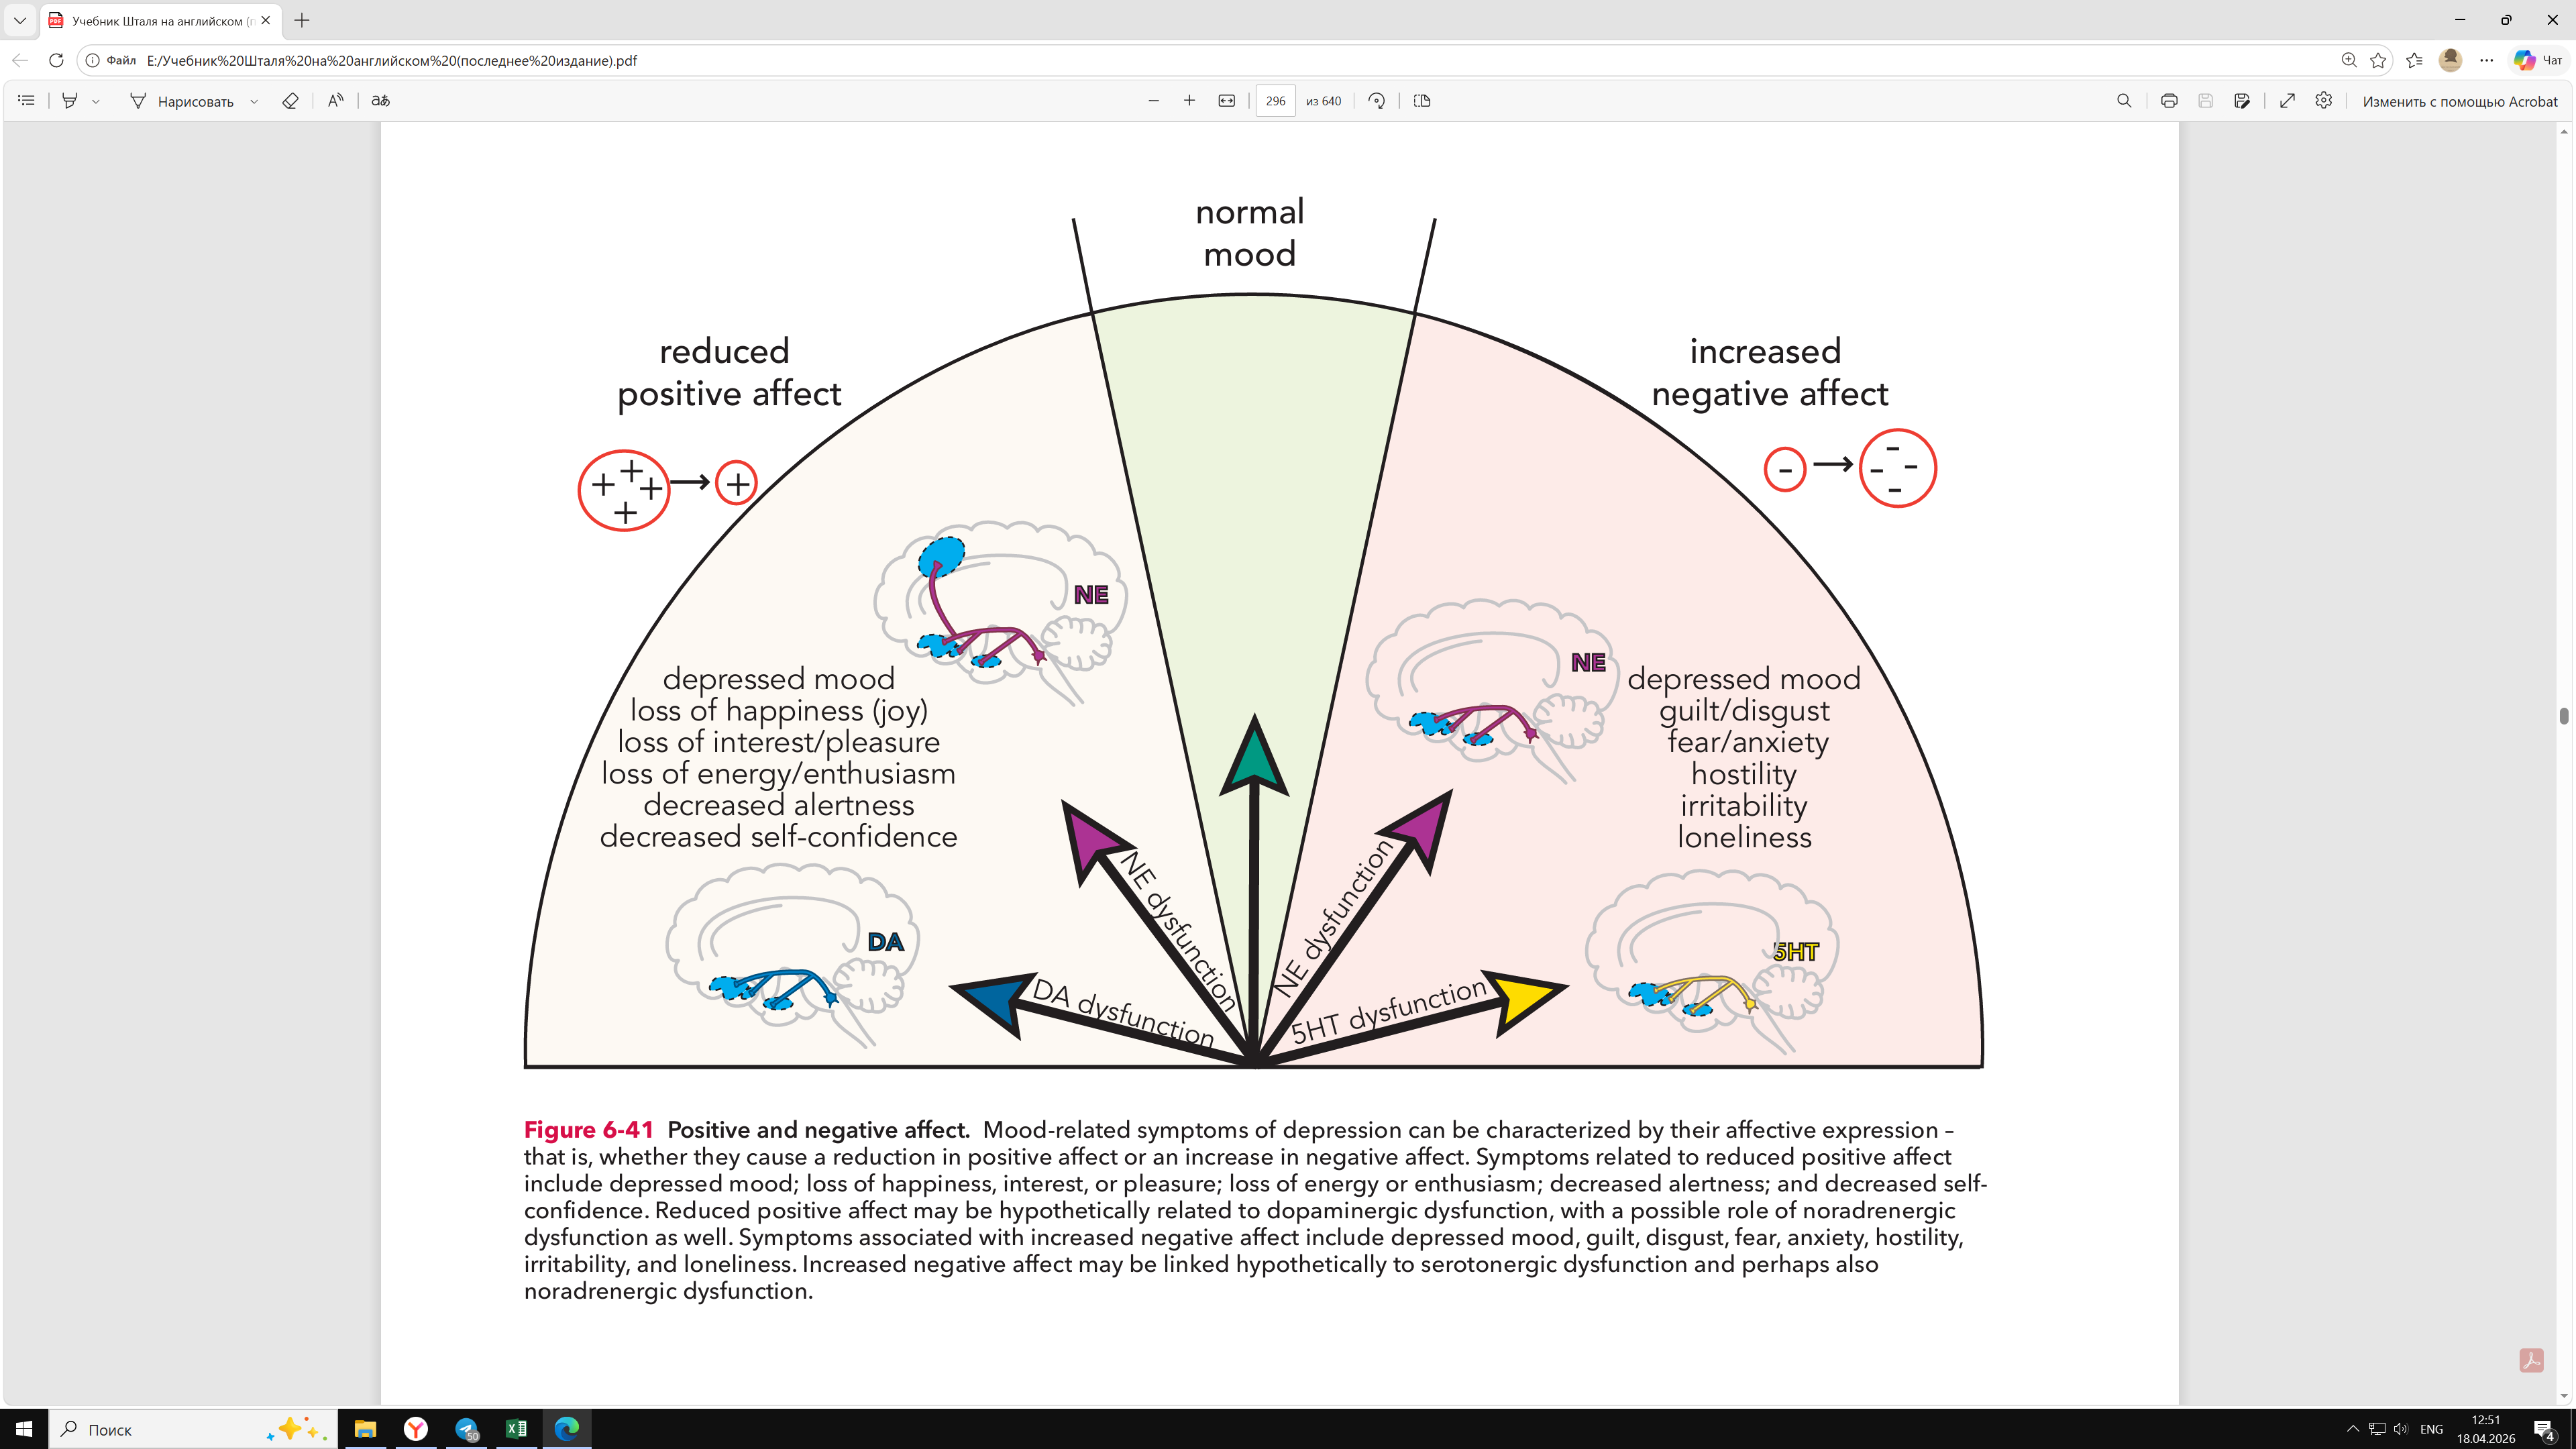This screenshot has height=1449, width=2576.
Task: Switch page view layout
Action: pos(1422,101)
